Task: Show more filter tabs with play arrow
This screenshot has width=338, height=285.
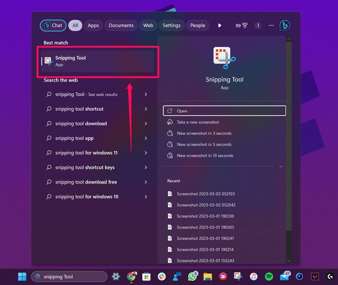Action: [220, 26]
